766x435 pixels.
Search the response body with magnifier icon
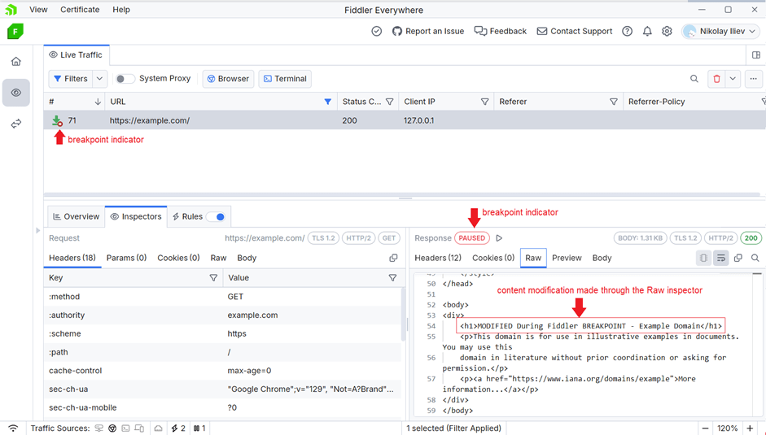click(755, 258)
